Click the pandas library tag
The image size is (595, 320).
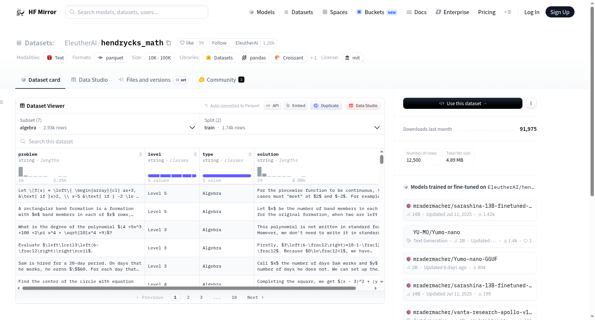(x=254, y=58)
